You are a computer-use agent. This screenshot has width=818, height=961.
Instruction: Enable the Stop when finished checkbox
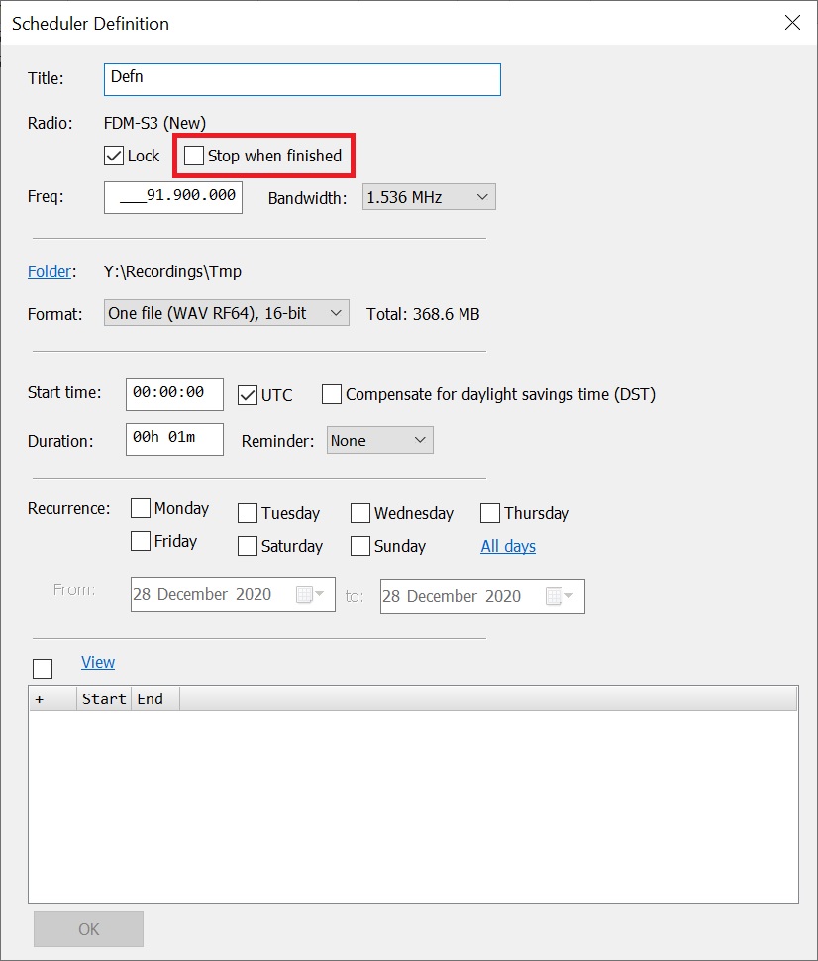(x=194, y=156)
